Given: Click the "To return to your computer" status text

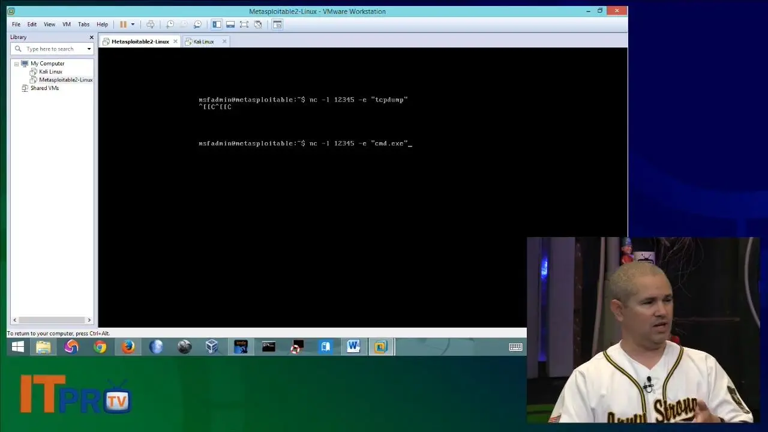Looking at the screenshot, I should coord(59,334).
